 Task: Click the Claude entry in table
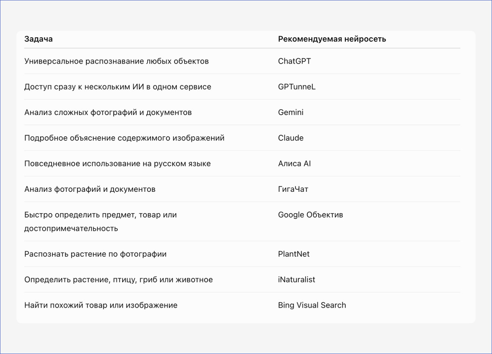pos(291,138)
